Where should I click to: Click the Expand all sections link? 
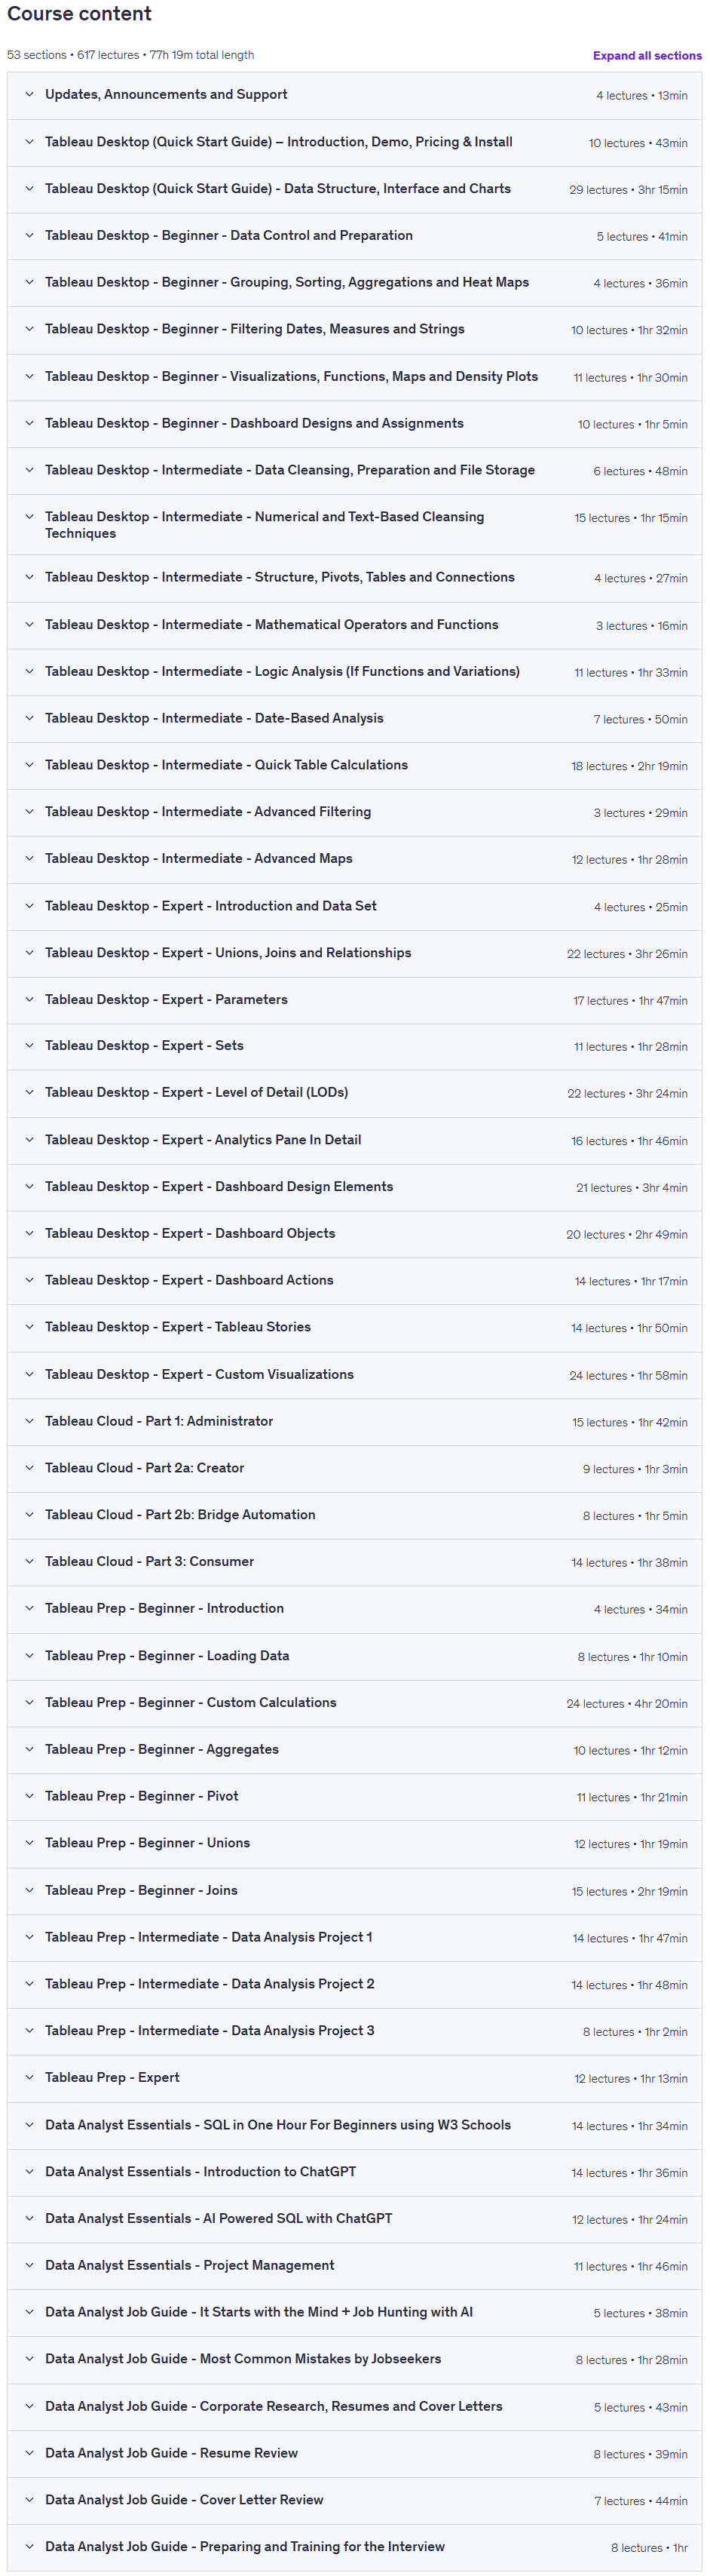647,56
